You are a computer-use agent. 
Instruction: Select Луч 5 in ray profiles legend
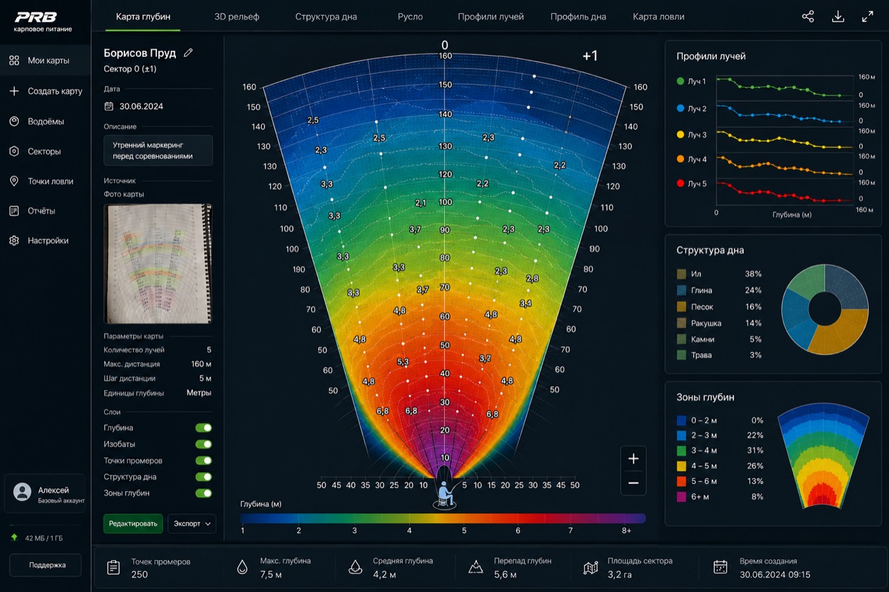(x=692, y=184)
